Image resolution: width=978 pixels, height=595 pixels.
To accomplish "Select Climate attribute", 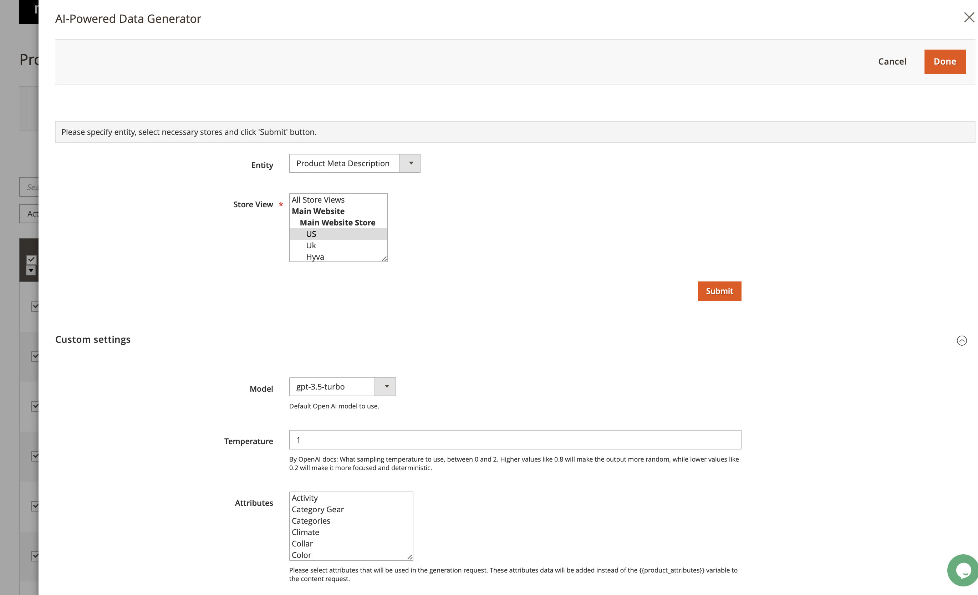I will [x=351, y=532].
